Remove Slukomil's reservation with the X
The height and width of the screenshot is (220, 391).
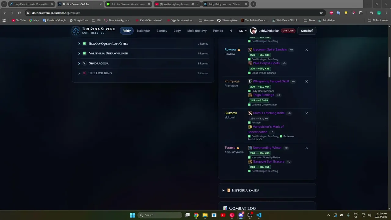click(x=307, y=113)
